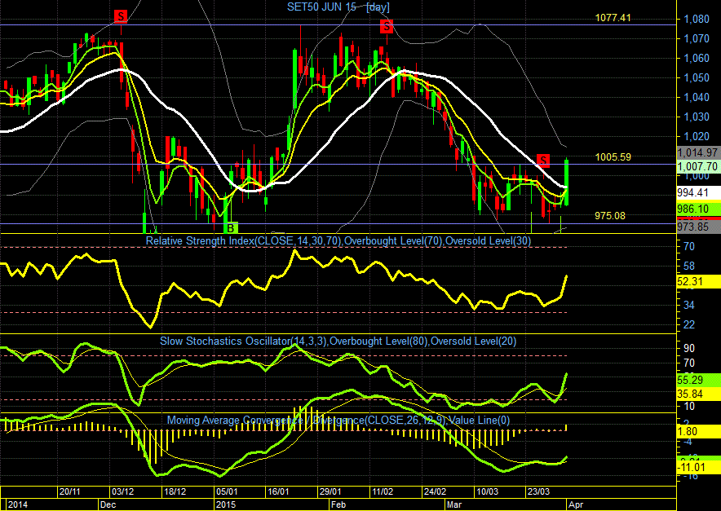The width and height of the screenshot is (721, 511).
Task: Click the Feb month label on time axis
Action: (x=338, y=504)
